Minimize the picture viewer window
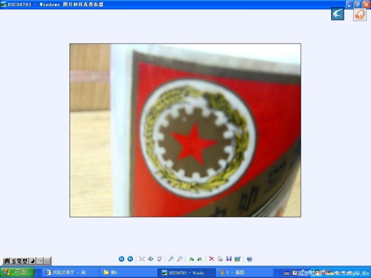 [x=350, y=4]
